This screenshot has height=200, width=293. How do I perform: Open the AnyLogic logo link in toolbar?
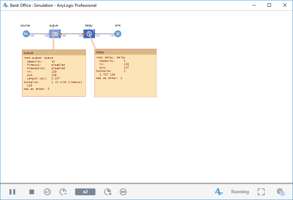pos(219,192)
